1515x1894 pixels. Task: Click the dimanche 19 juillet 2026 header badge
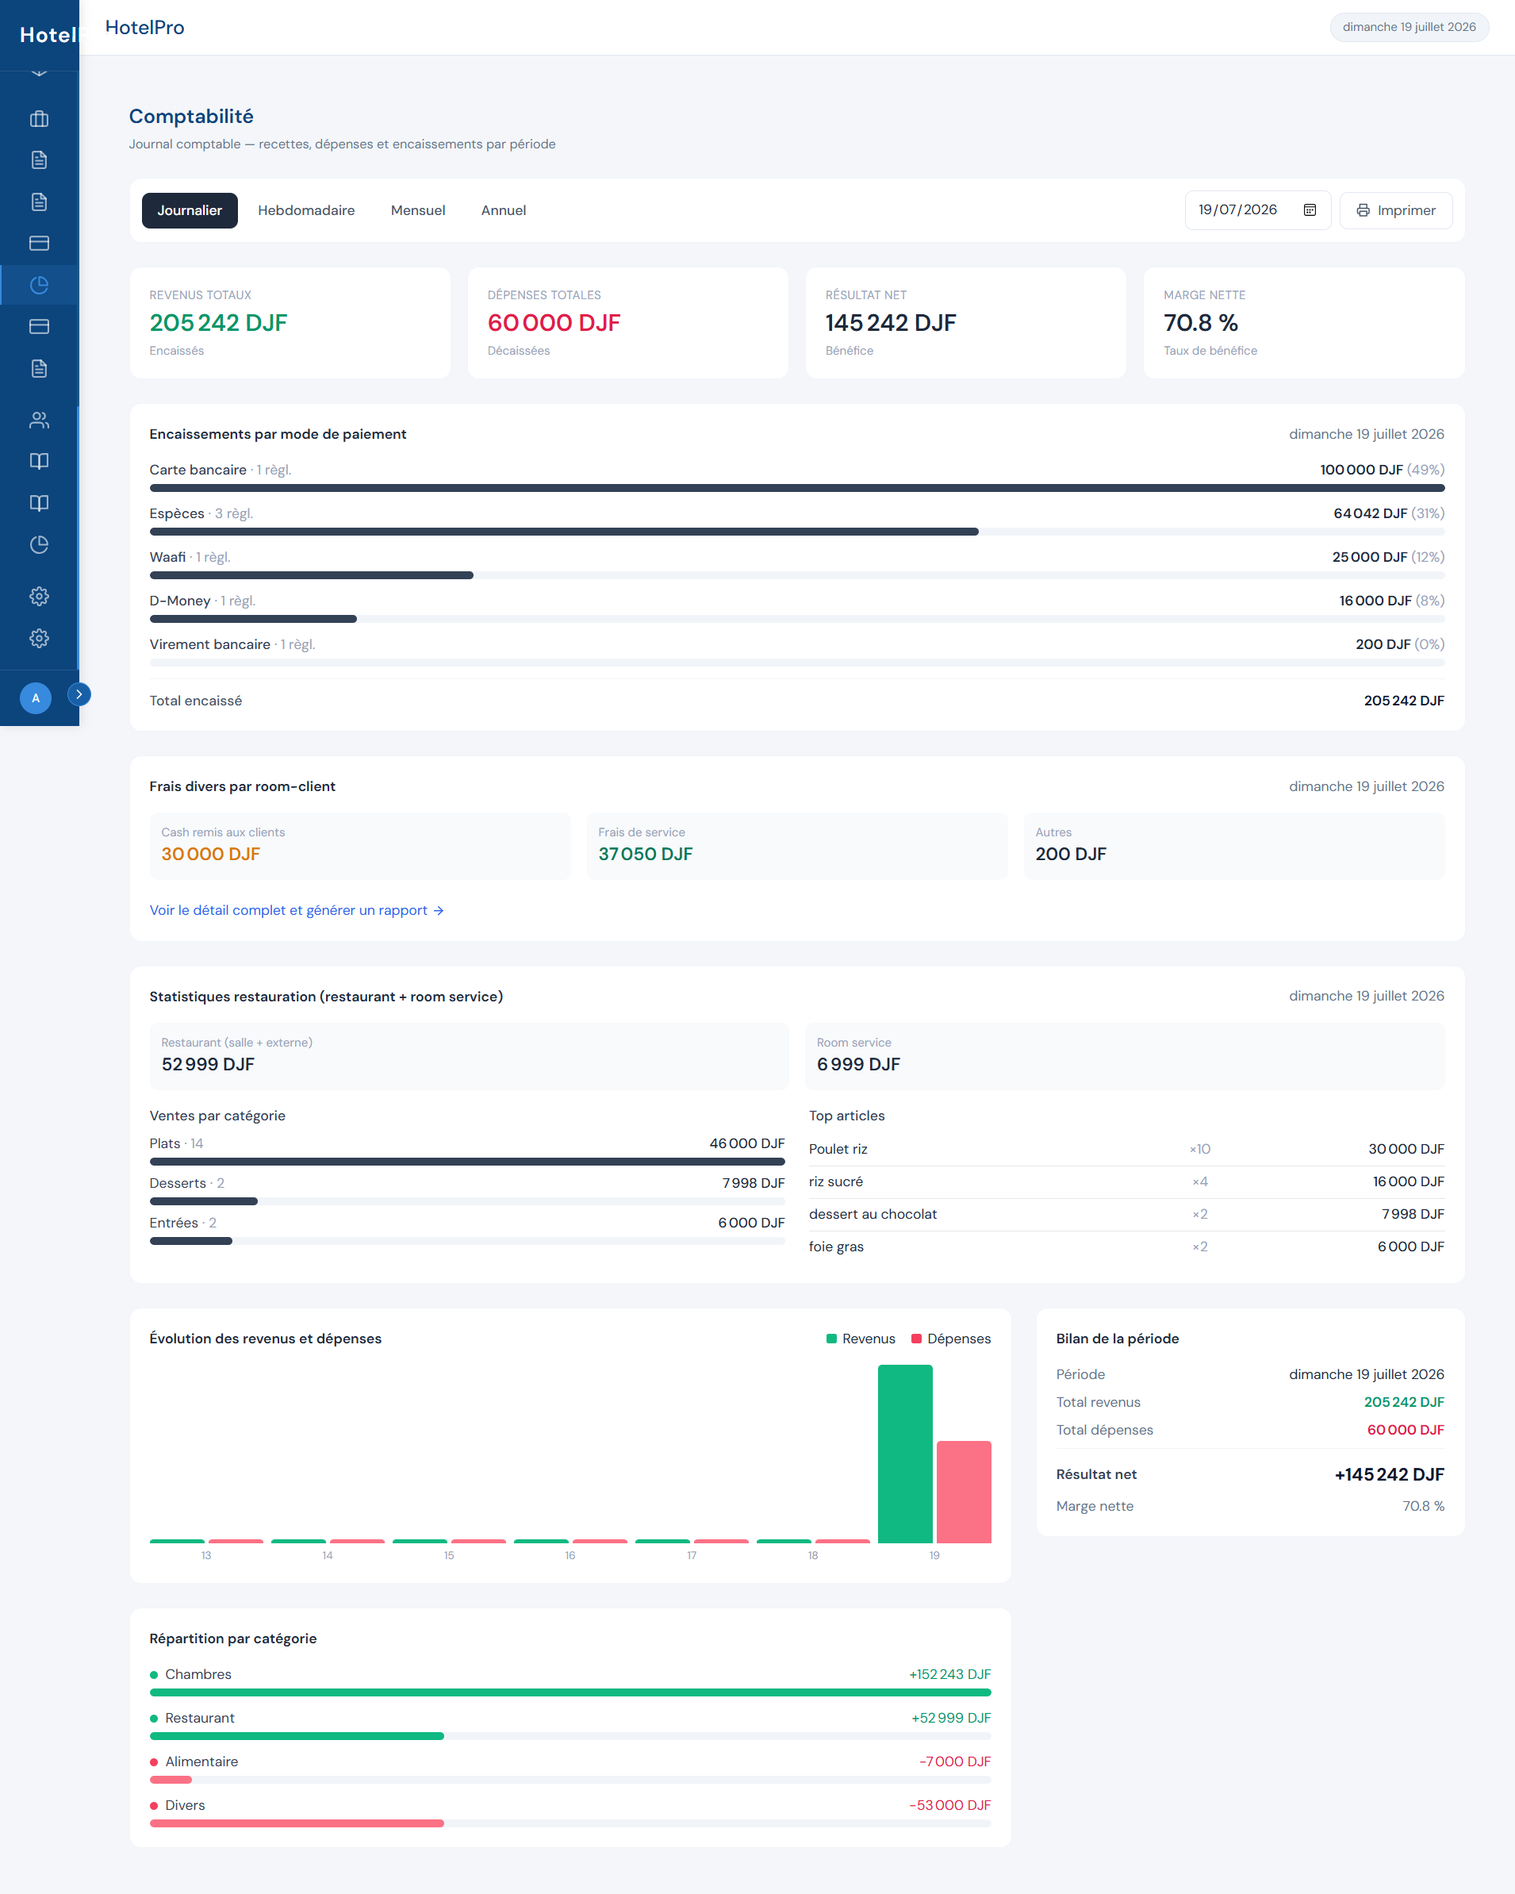(x=1409, y=27)
